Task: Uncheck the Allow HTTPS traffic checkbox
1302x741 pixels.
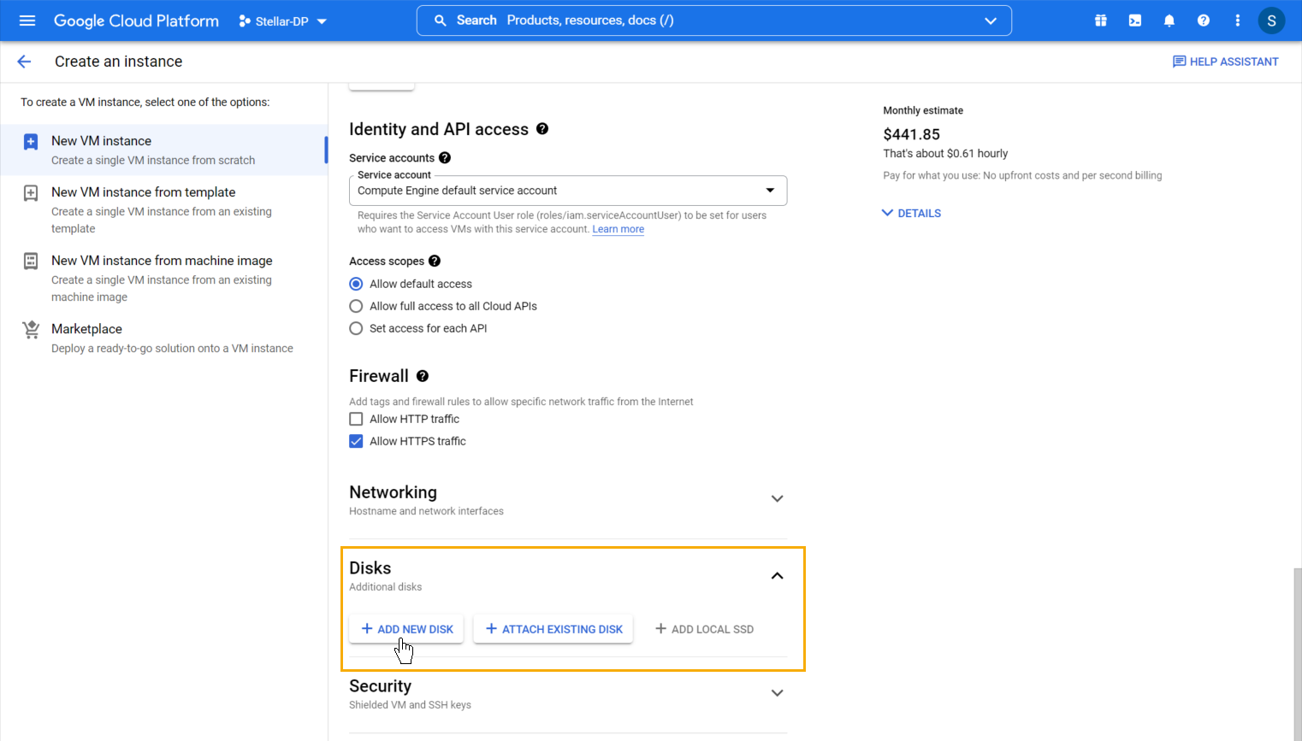Action: (356, 441)
